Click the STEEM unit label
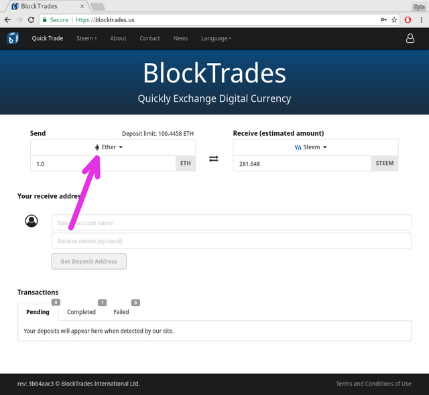Screen dimensions: 429x395 [385, 163]
